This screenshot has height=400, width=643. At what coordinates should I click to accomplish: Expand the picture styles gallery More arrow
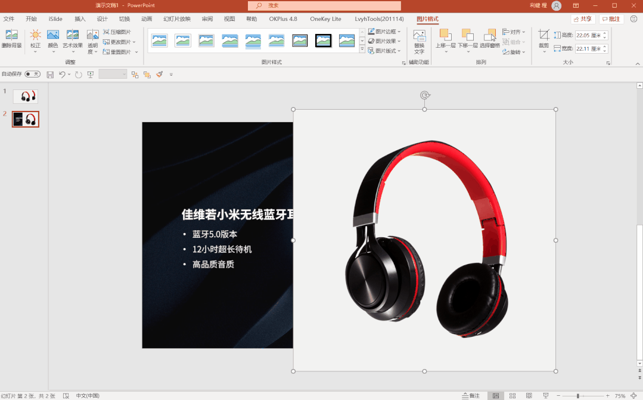coord(362,49)
